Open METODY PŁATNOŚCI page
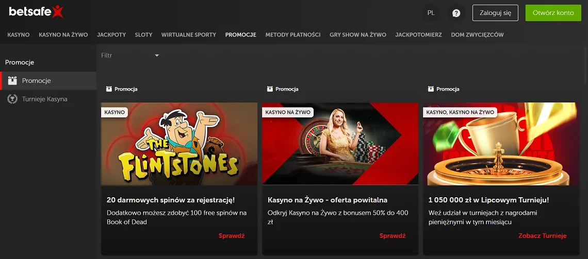The width and height of the screenshot is (588, 259). 293,35
